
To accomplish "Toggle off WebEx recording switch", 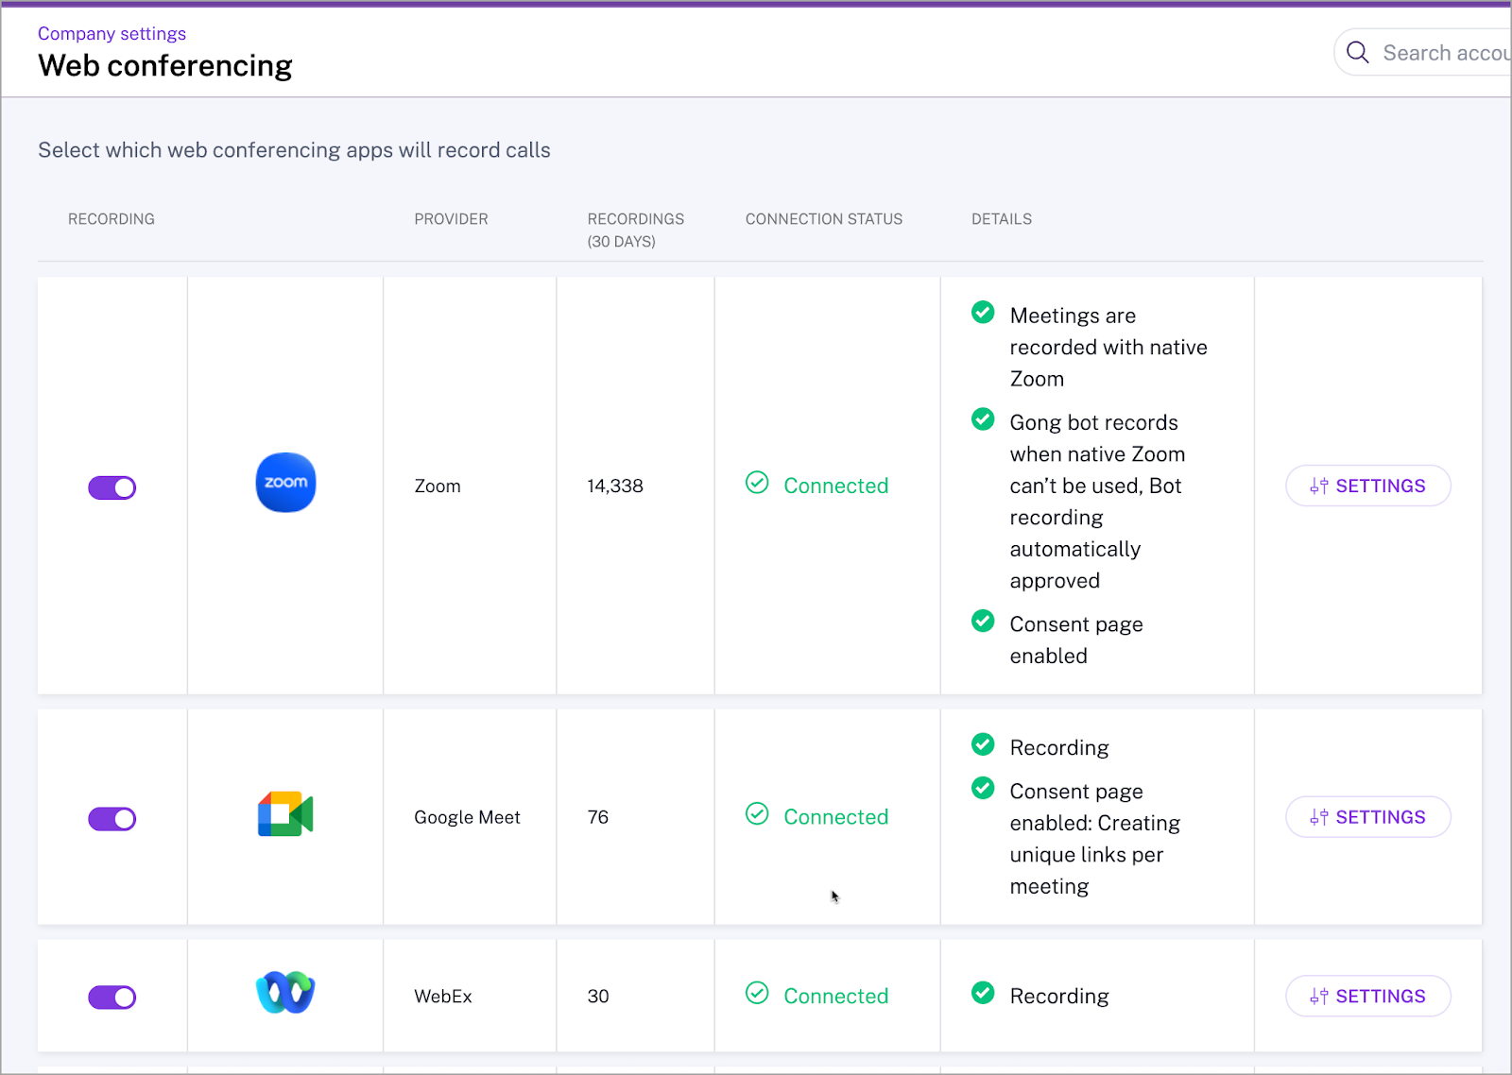I will [112, 998].
